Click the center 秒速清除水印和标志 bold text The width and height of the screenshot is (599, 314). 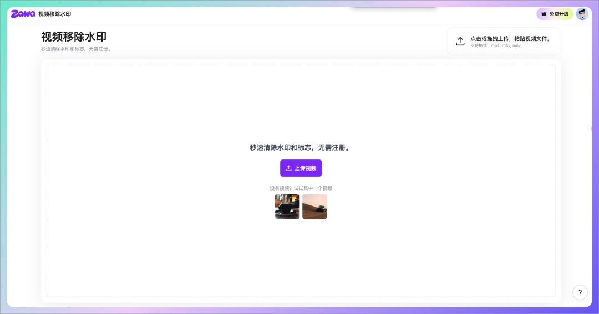pyautogui.click(x=300, y=147)
